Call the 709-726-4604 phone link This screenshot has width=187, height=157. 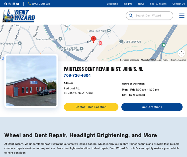coord(77,75)
